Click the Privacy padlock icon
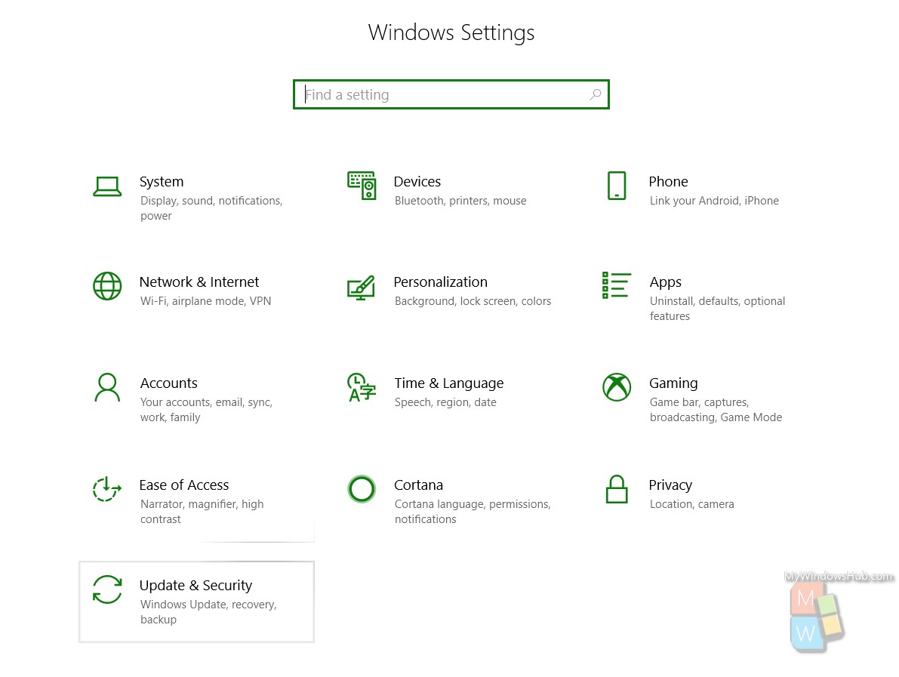This screenshot has width=899, height=677. [617, 489]
